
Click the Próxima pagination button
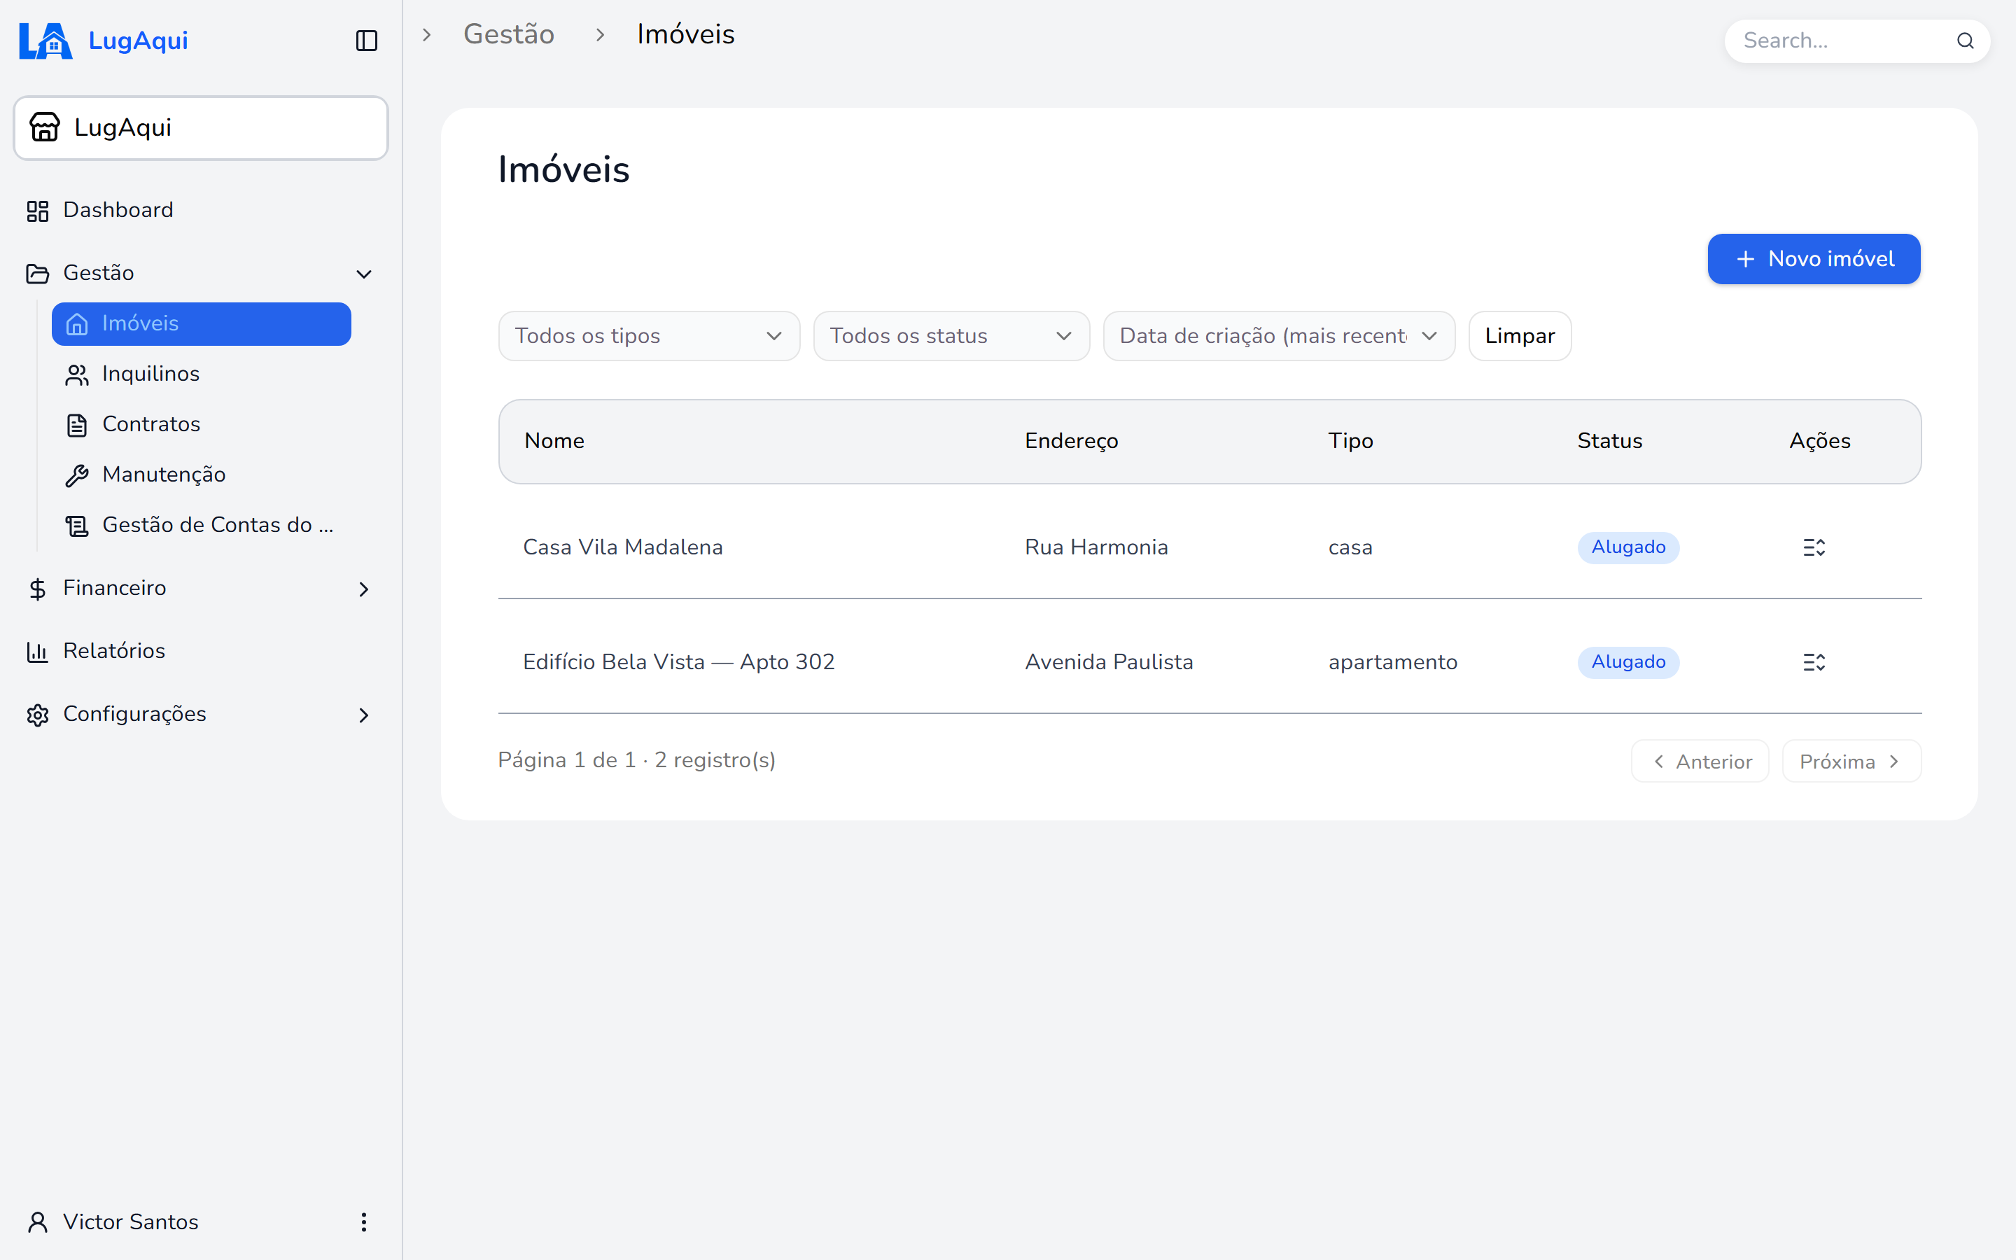pos(1851,762)
